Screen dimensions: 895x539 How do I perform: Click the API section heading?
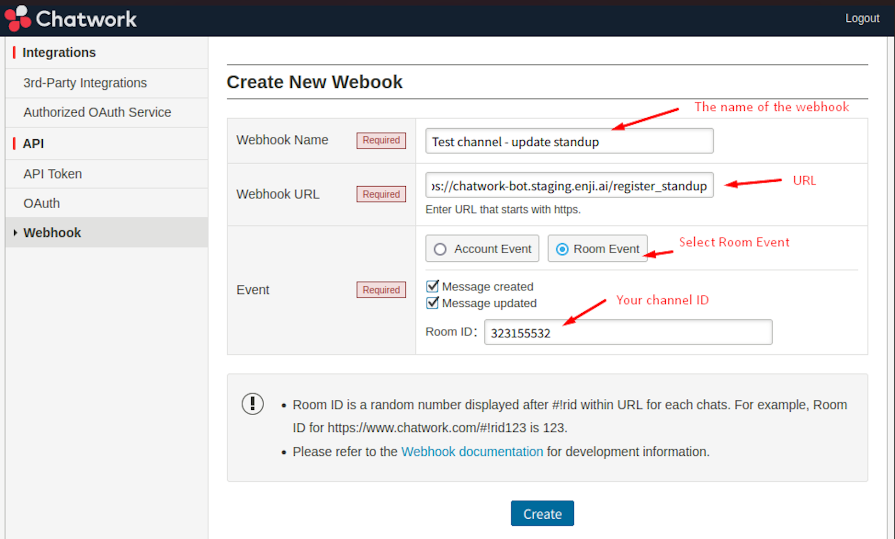coord(33,143)
